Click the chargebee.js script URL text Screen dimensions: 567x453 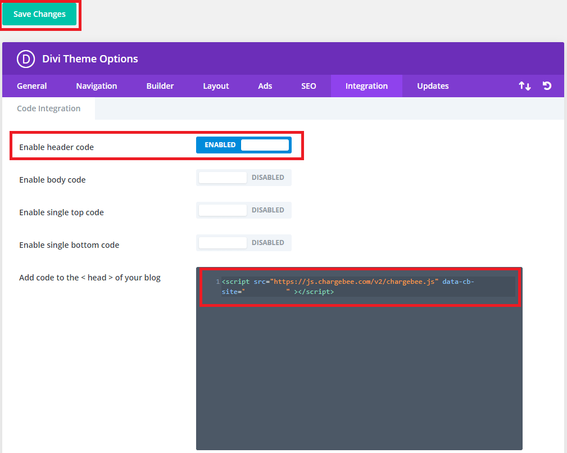pyautogui.click(x=354, y=282)
